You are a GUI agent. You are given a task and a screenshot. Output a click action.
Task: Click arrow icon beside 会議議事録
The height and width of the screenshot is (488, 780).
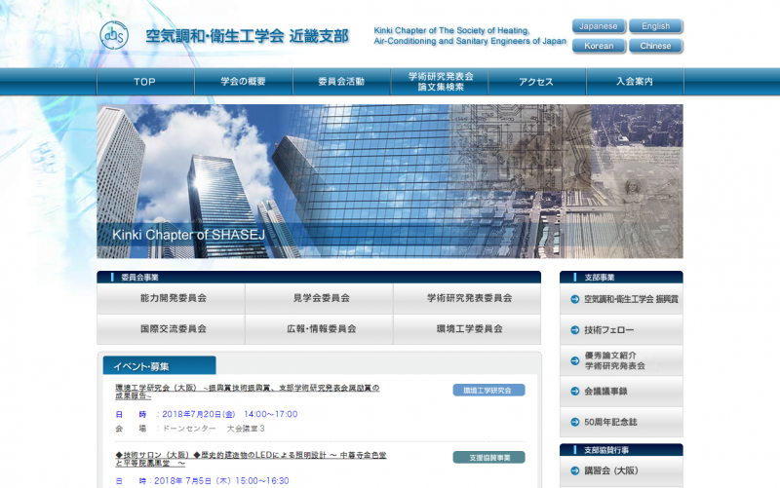(x=574, y=392)
